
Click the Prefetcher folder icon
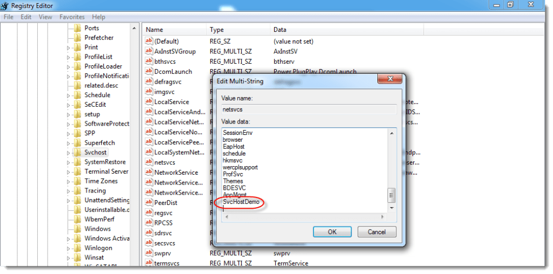(77, 38)
